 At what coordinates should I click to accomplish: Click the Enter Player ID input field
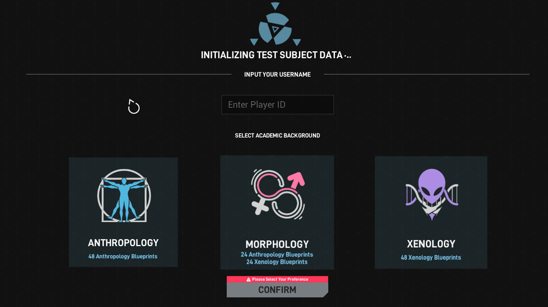(x=278, y=104)
